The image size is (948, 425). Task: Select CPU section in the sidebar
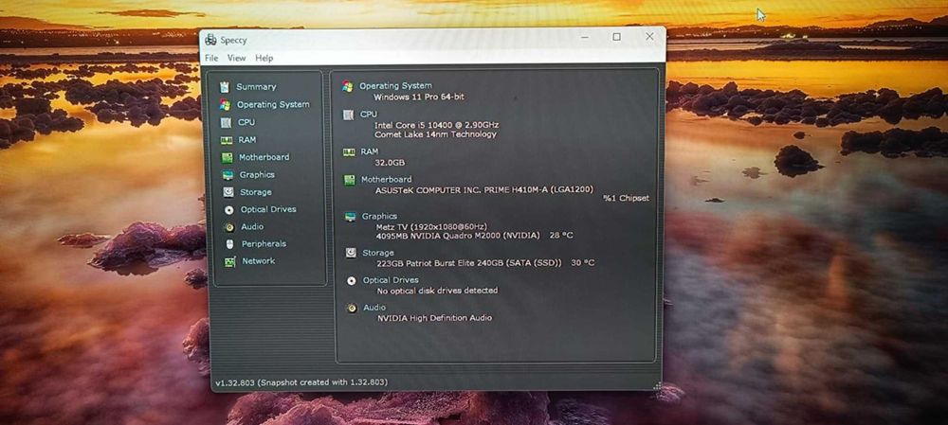click(246, 122)
